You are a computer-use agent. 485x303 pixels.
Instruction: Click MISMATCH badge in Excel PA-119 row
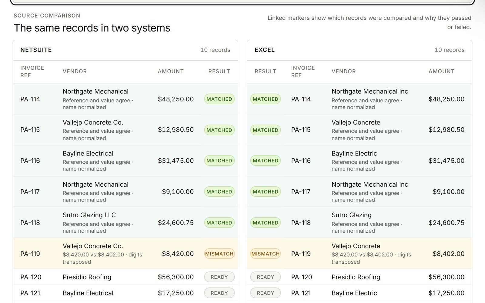click(266, 254)
